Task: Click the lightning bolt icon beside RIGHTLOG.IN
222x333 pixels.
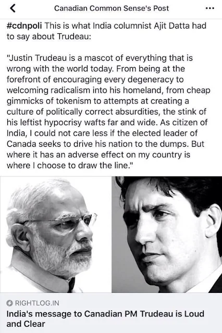Action: point(9,303)
